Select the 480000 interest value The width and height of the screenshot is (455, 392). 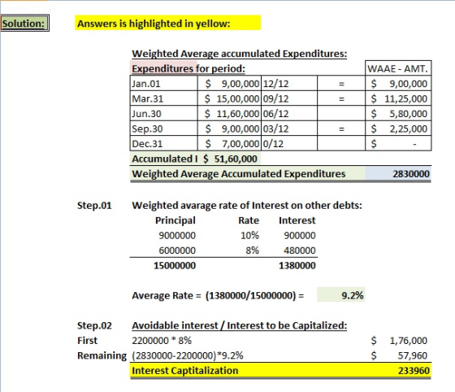pos(300,250)
